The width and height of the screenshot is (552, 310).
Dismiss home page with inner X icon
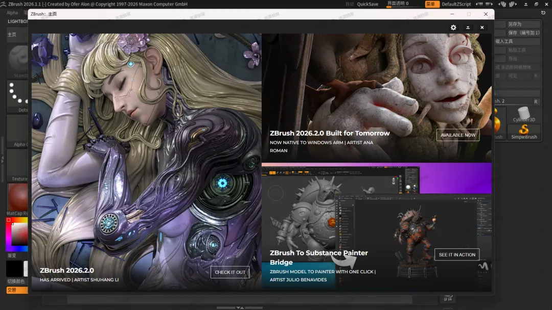(x=482, y=28)
